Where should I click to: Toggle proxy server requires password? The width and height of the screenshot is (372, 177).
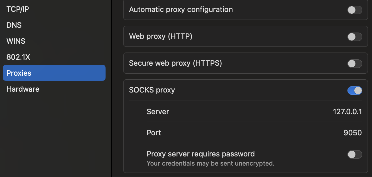pyautogui.click(x=355, y=154)
